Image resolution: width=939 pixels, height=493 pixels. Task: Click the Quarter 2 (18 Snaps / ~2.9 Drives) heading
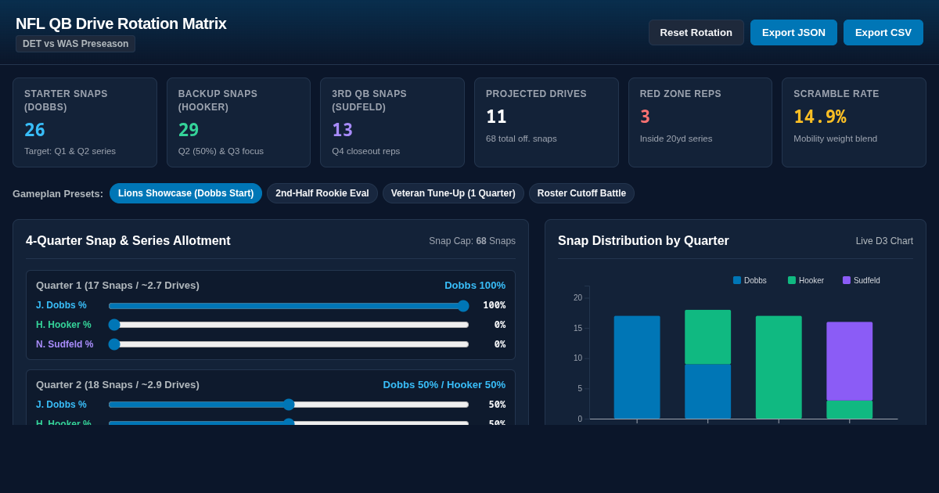117,385
